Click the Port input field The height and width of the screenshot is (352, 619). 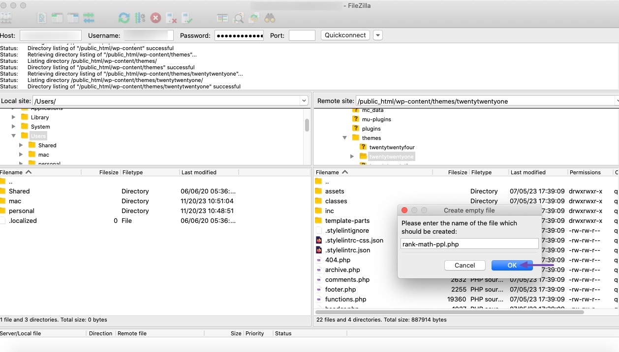(x=302, y=35)
